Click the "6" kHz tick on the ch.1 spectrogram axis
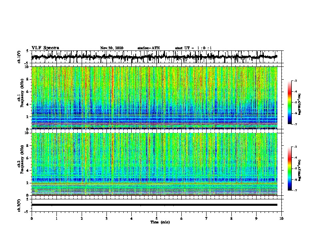The height and width of the screenshot is (245, 317). tap(28, 92)
